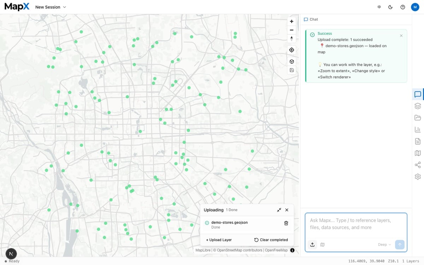Open the share sidebar icon
Viewport: 424px width, 265px height.
click(418, 165)
